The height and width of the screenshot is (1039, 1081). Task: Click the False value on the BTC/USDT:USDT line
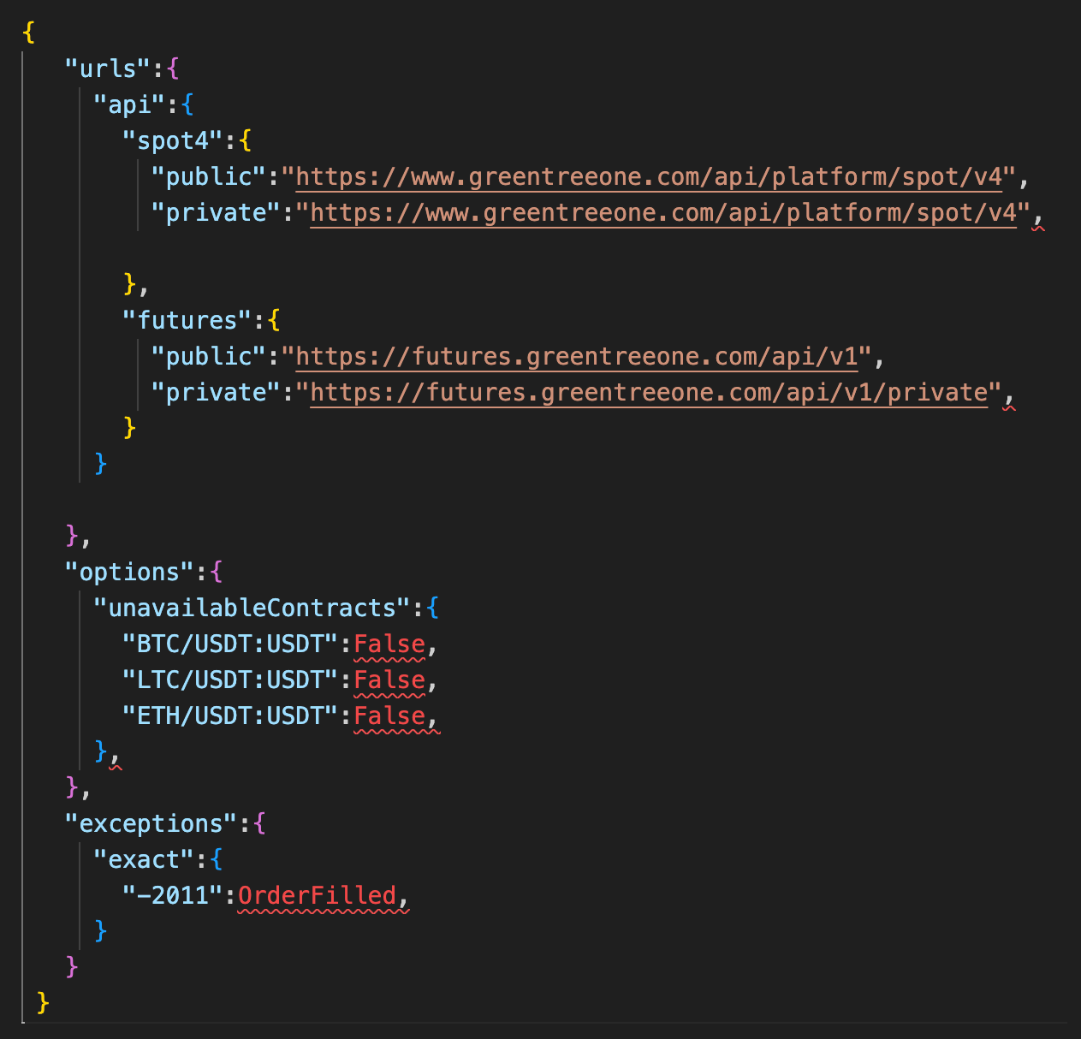[389, 644]
